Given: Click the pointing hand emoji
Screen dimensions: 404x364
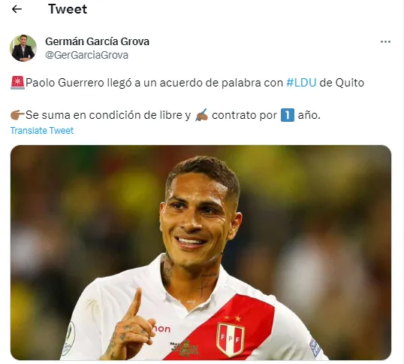Looking at the screenshot, I should click(17, 115).
